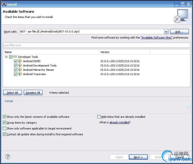The image size is (193, 164).
Task: Click the Work with text field
Action: click(92, 31)
